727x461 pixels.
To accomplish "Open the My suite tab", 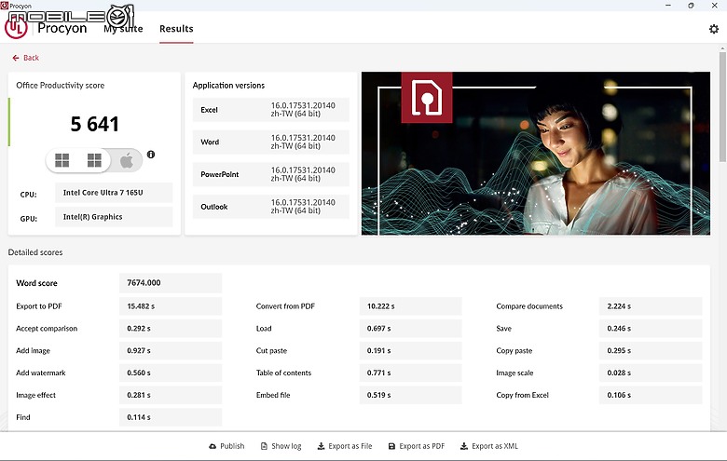I will [x=123, y=29].
